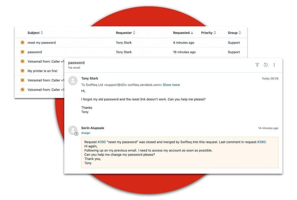Sort tickets by Requested column
The width and height of the screenshot is (297, 200).
click(x=183, y=33)
